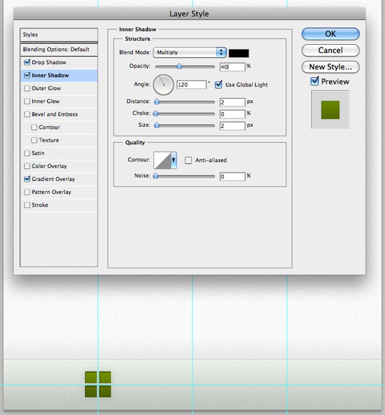Select Blending Options: Default
Viewport: 385px width, 415px height.
tap(59, 49)
